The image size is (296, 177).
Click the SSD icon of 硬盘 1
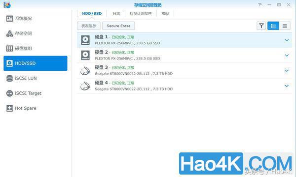click(x=85, y=40)
